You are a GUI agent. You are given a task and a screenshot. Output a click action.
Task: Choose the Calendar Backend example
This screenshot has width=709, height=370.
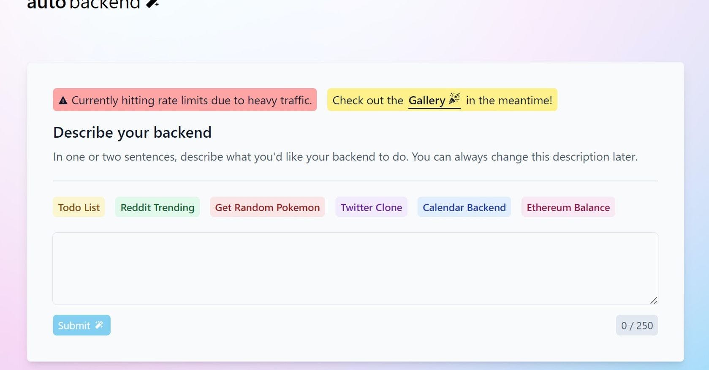tap(464, 207)
